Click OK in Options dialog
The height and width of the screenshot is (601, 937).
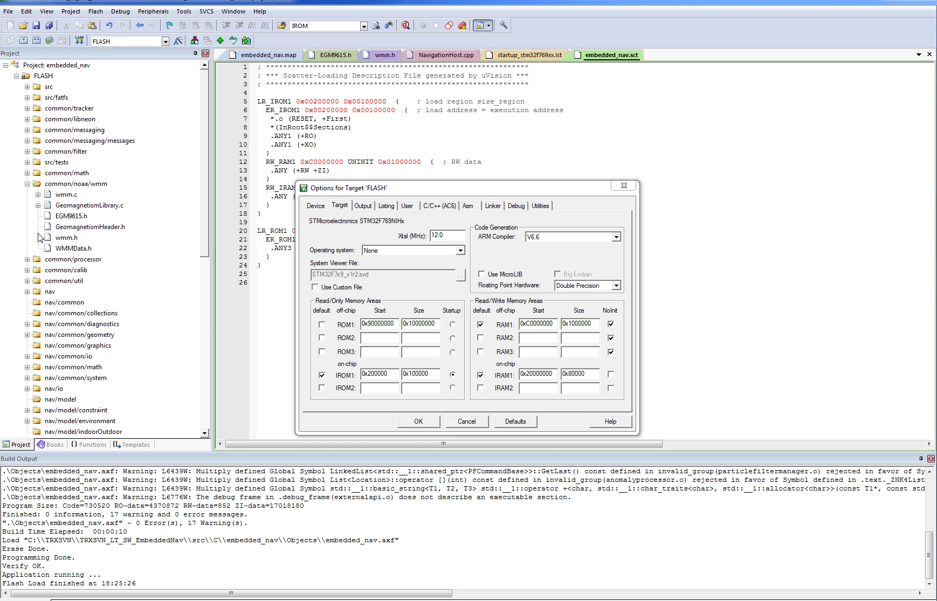(418, 422)
